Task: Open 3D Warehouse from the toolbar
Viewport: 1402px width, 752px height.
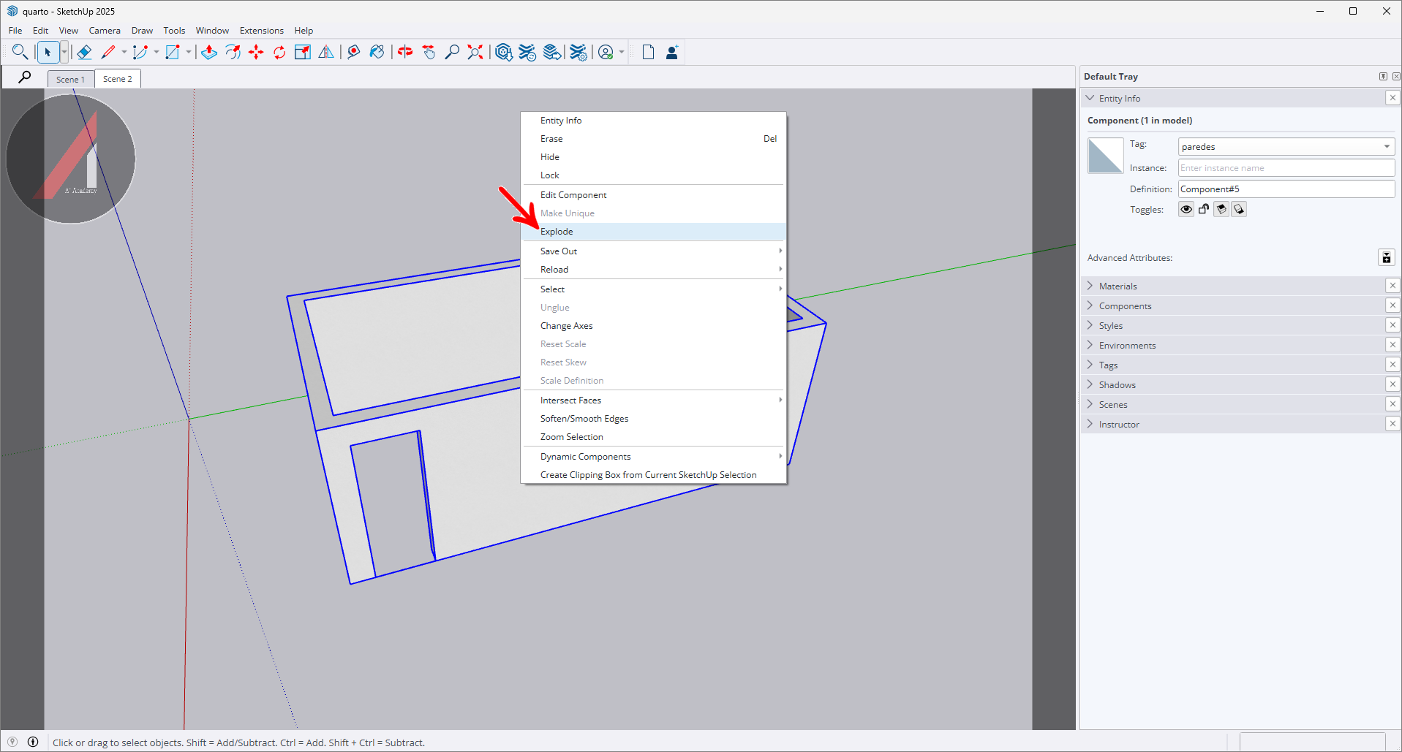Action: [x=504, y=52]
